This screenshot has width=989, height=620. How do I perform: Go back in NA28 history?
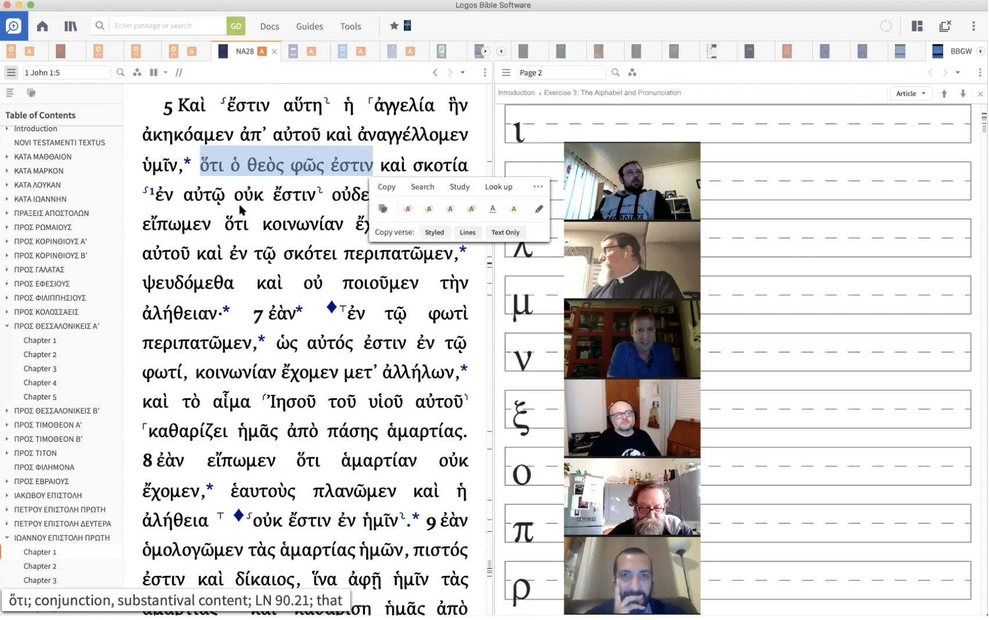pos(435,73)
